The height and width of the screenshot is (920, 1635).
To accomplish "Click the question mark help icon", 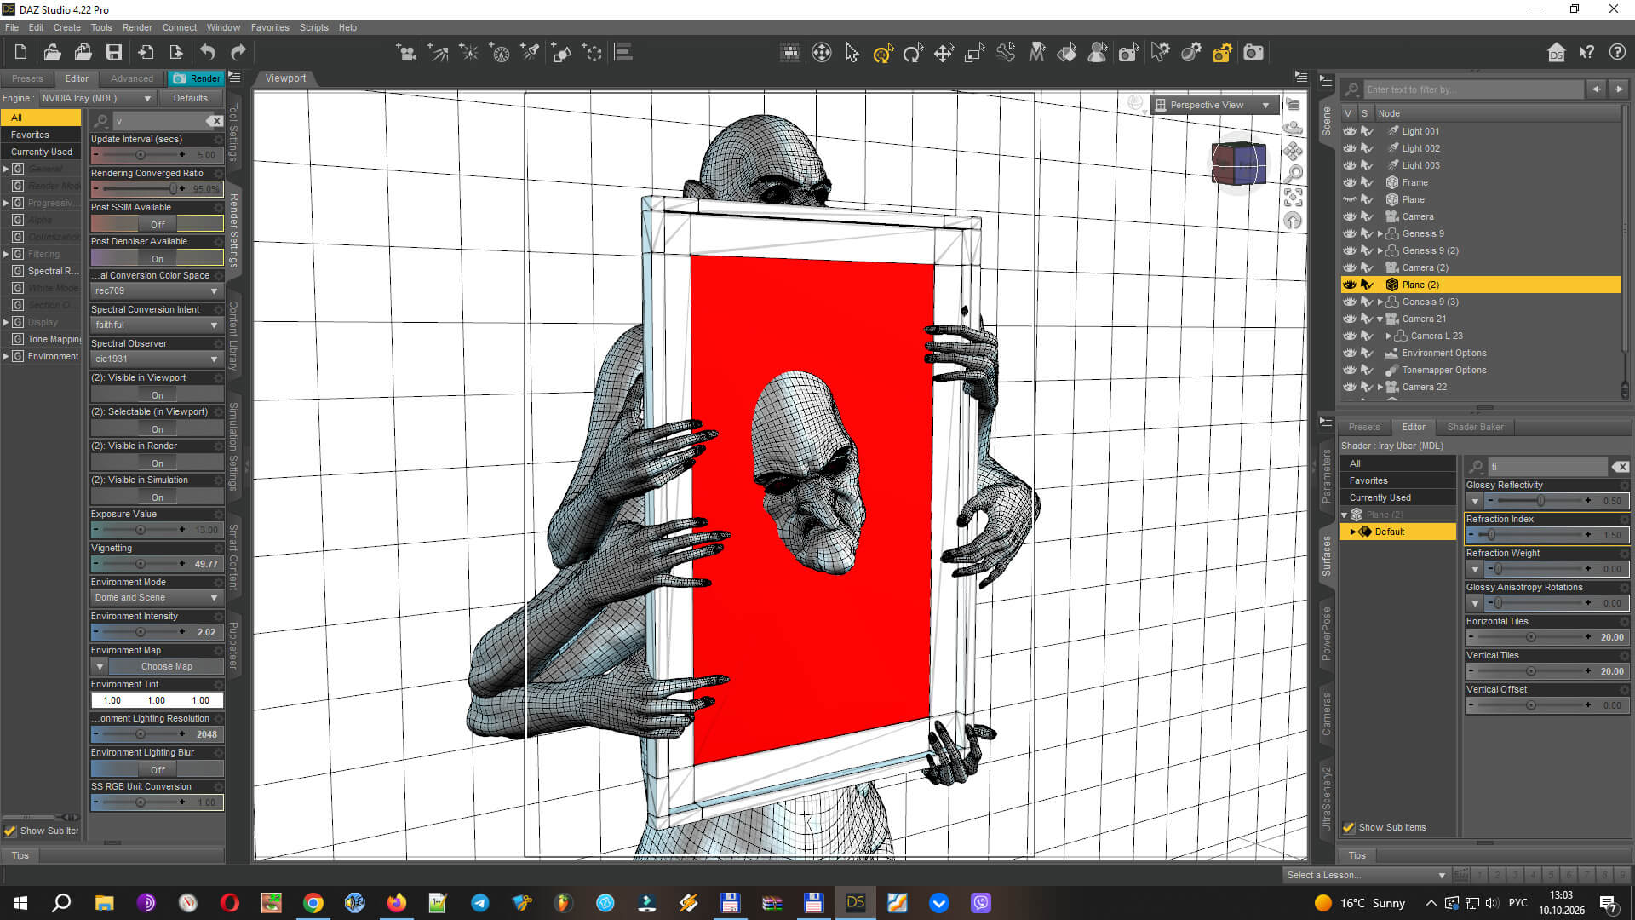I will point(1617,53).
